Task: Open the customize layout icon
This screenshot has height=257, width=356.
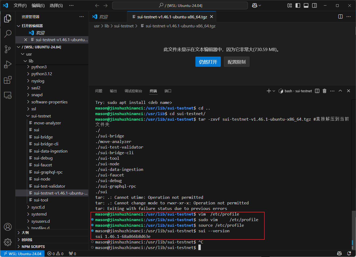Action: (x=290, y=6)
